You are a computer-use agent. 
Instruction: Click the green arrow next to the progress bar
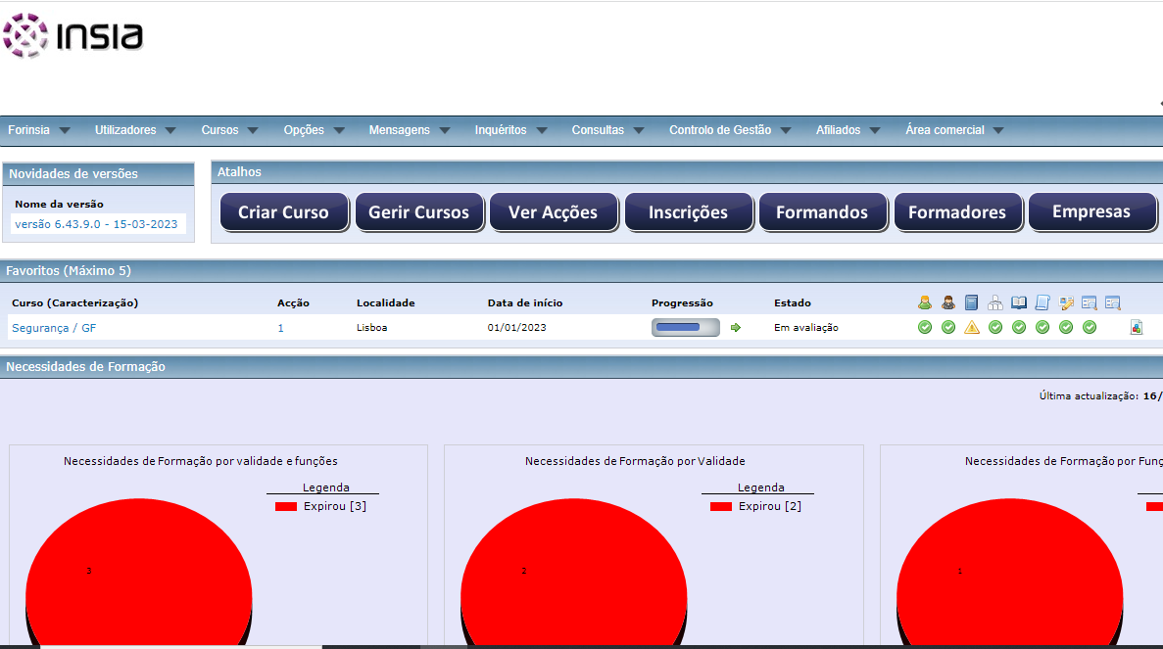736,328
